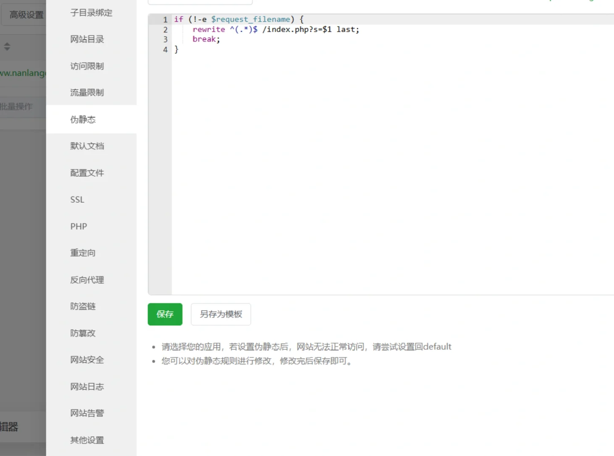614x456 pixels.
Task: Open the rewrite template dropdown above the editor
Action: coord(200,1)
